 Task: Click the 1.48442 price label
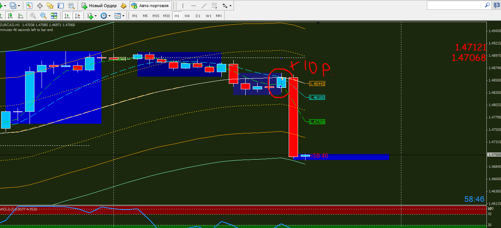317,84
